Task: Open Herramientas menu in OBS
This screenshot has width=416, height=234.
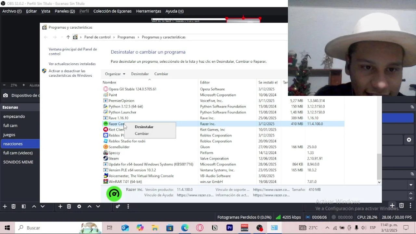Action: 149,11
